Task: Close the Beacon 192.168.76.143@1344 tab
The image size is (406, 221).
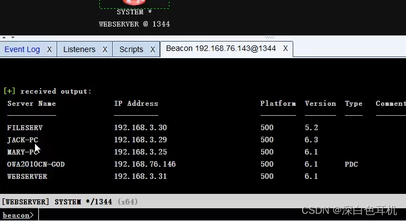Action: click(285, 49)
